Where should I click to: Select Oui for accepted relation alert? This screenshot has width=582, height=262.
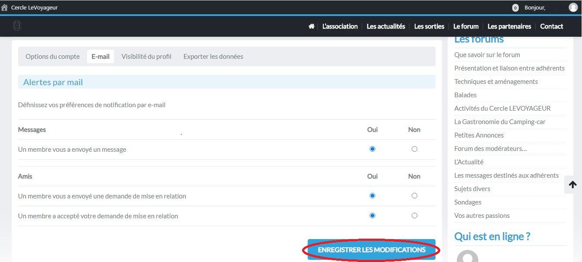pyautogui.click(x=372, y=216)
